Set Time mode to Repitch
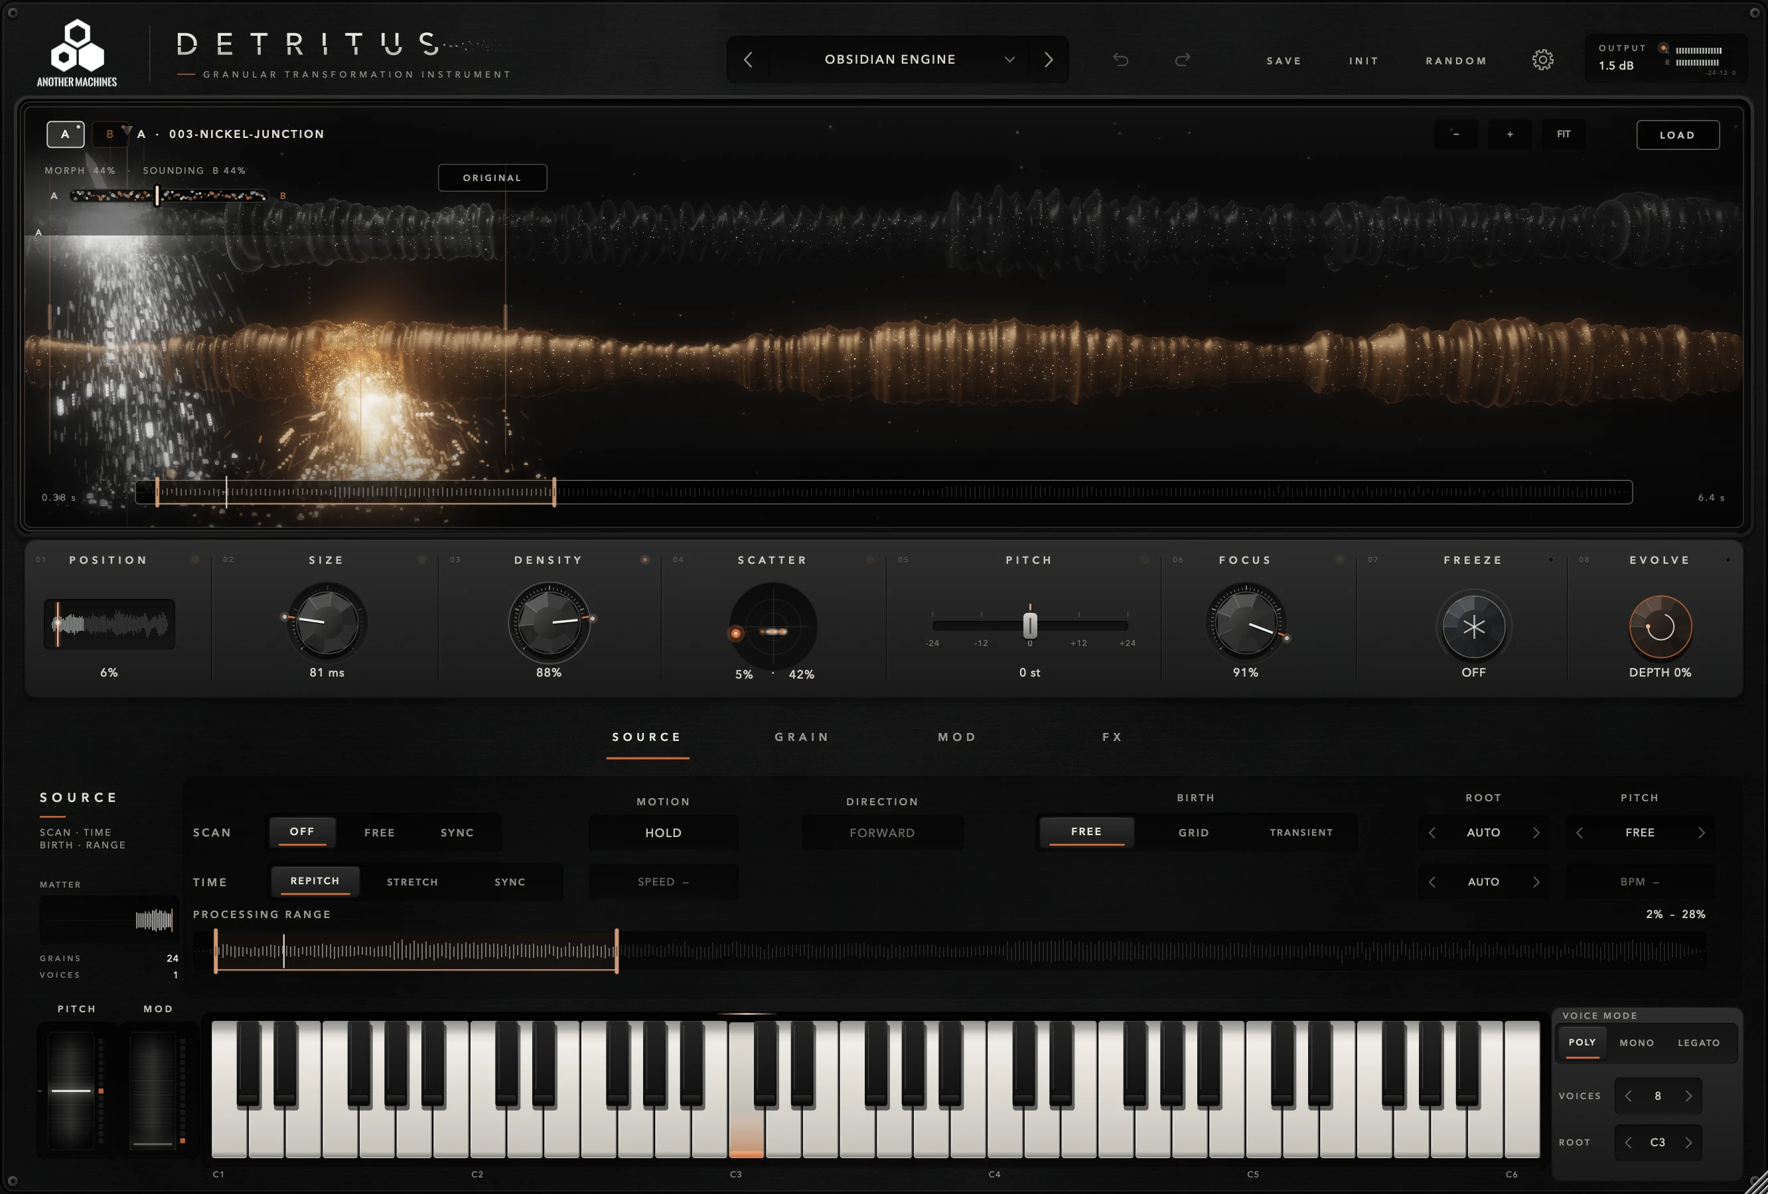 (315, 881)
